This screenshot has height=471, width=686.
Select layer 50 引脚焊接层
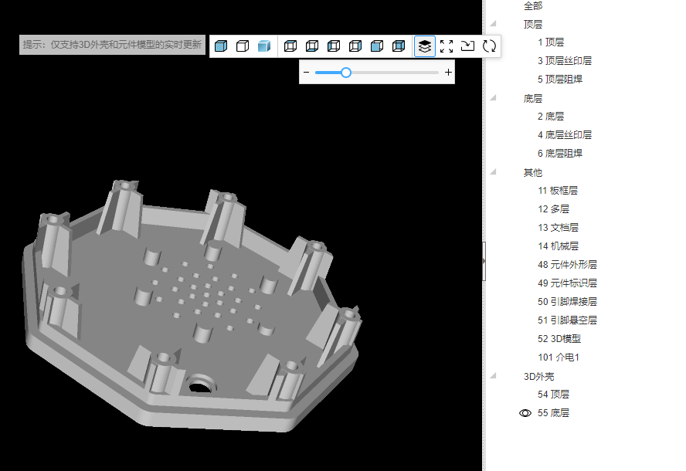click(567, 302)
